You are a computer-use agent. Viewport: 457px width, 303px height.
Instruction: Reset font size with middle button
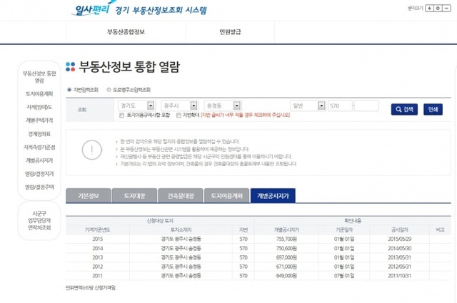click(x=438, y=8)
